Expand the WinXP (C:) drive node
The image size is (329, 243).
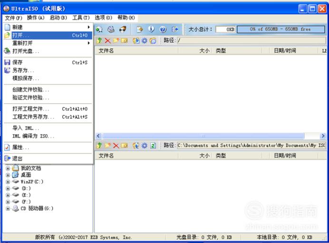[8, 182]
